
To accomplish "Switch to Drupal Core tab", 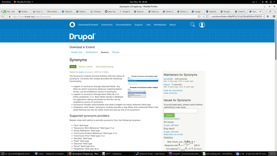I will click(77, 52).
